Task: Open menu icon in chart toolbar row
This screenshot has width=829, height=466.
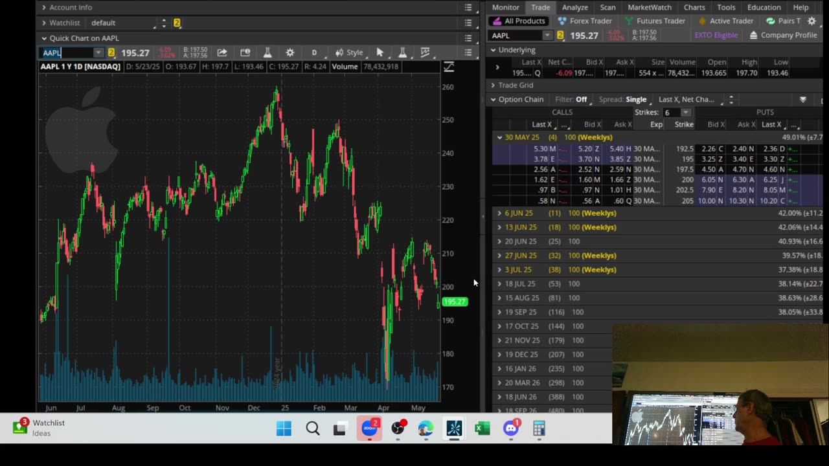Action: pyautogui.click(x=468, y=52)
